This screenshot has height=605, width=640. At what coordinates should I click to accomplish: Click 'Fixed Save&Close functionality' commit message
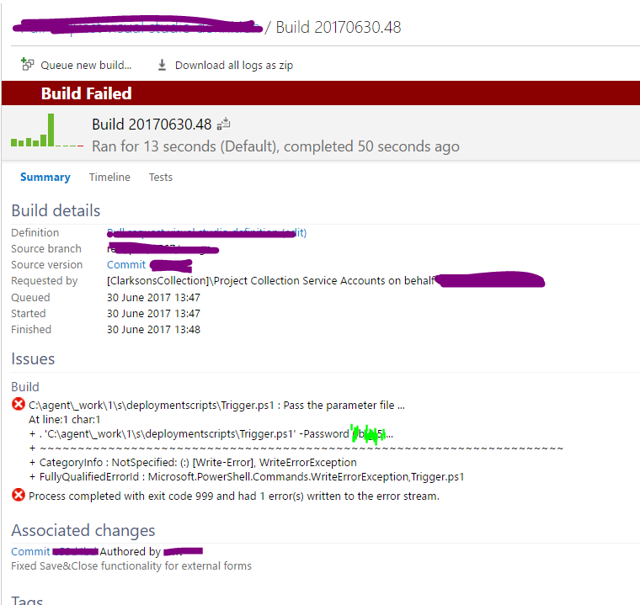(131, 565)
